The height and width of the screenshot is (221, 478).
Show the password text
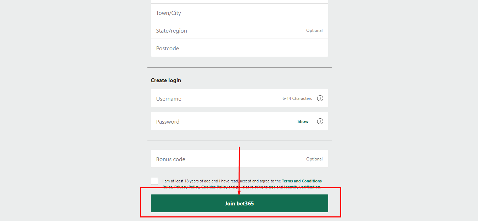pos(303,121)
